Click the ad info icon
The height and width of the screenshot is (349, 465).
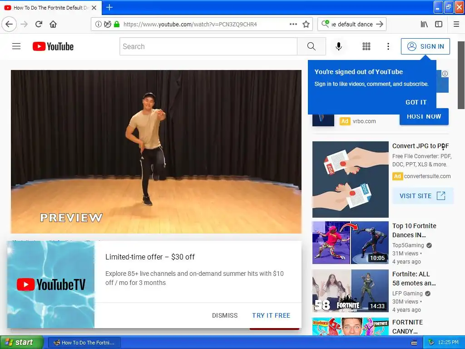click(445, 74)
